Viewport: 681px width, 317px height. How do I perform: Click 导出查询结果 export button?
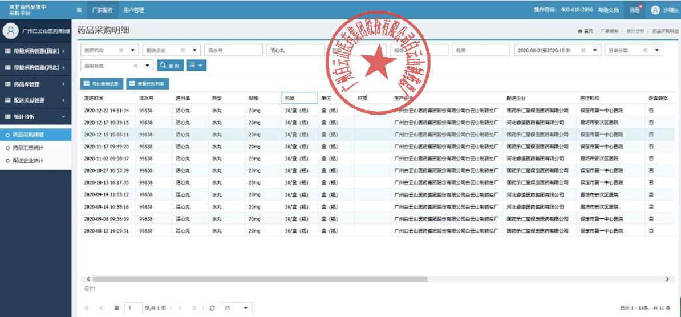(102, 84)
